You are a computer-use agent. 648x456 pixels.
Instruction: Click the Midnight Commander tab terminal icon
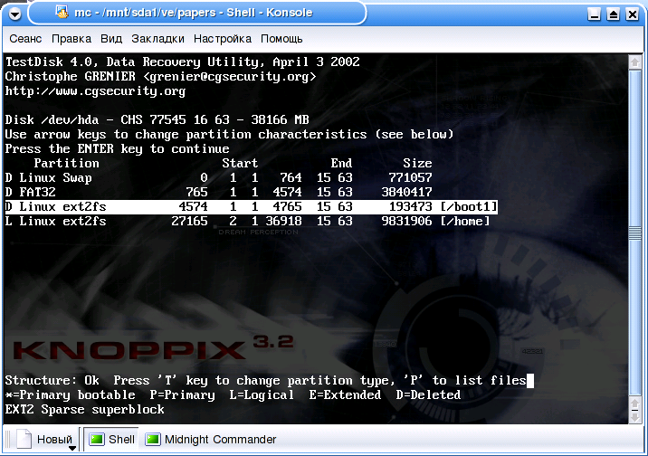click(x=152, y=439)
